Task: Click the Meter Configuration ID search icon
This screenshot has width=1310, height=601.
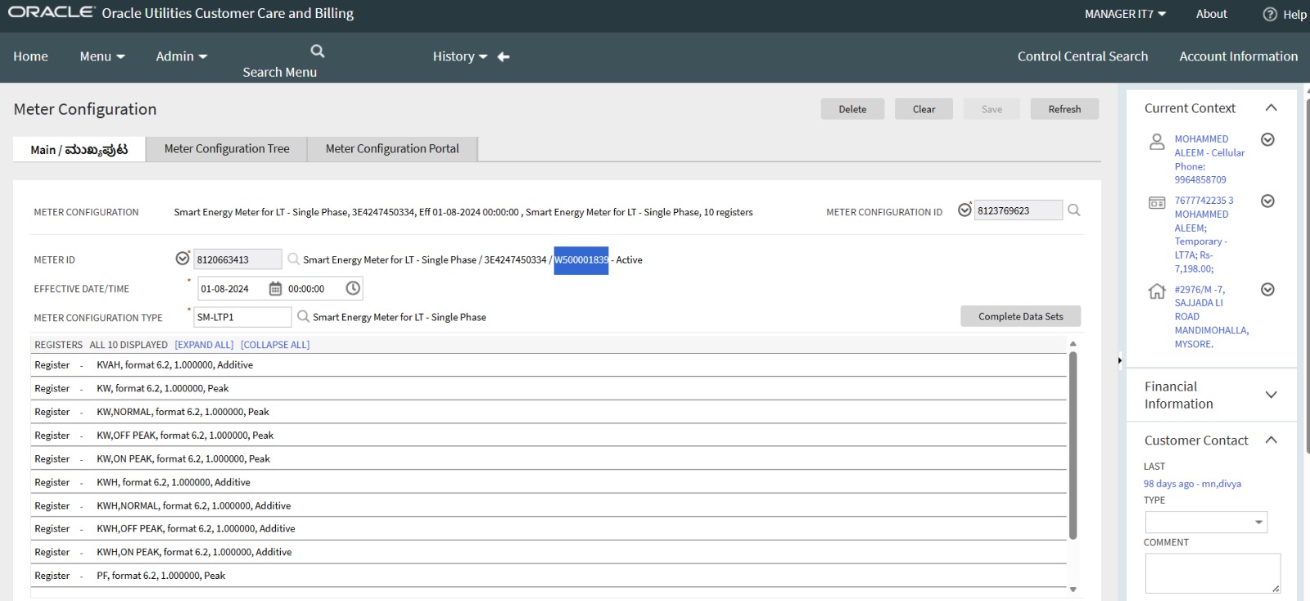Action: point(1074,210)
